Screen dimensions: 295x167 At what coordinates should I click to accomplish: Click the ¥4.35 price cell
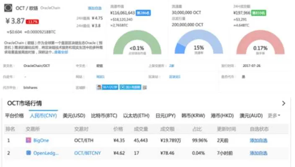coord(119,140)
